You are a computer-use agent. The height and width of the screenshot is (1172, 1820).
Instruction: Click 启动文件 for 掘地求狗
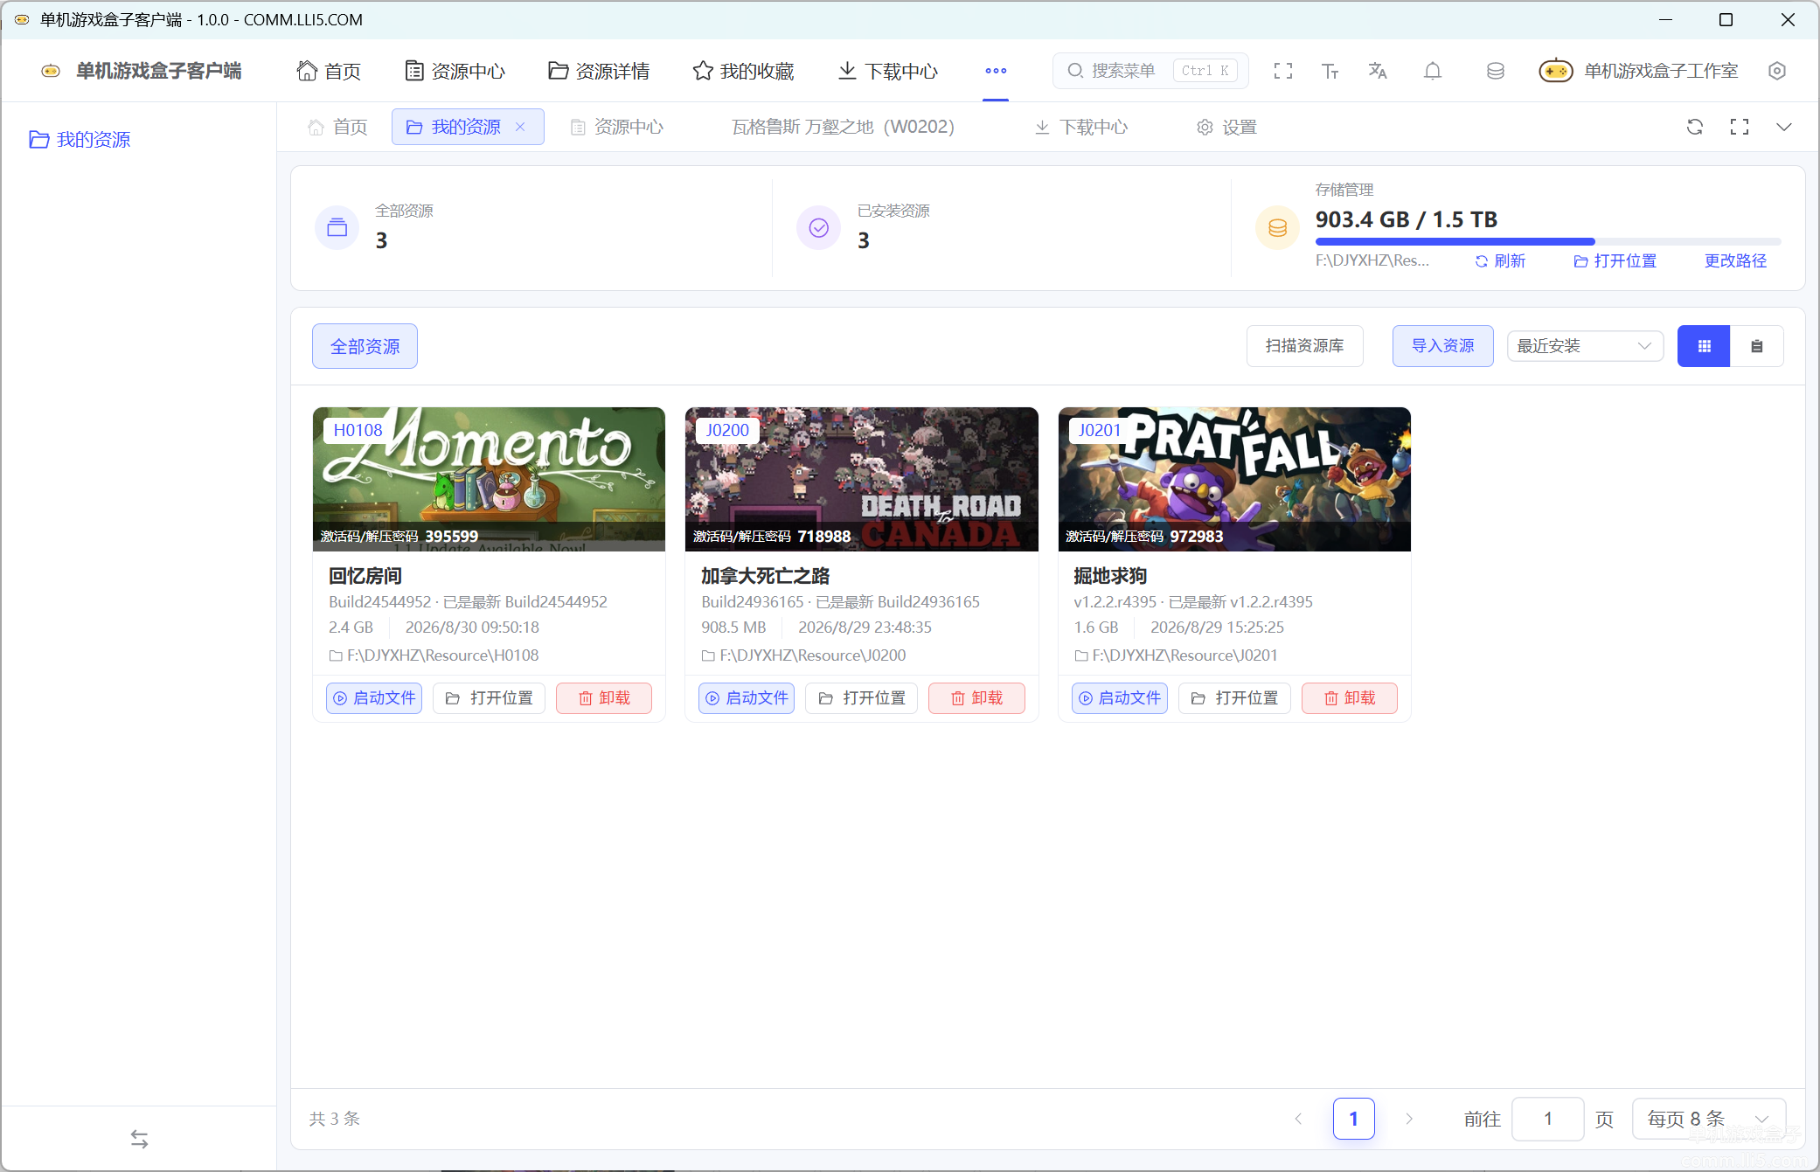point(1120,698)
